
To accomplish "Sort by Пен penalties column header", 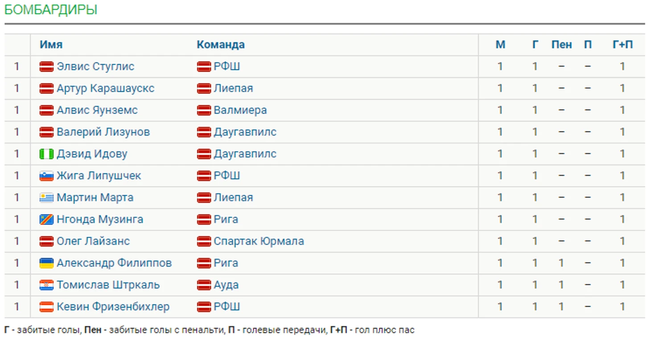I will click(x=561, y=45).
